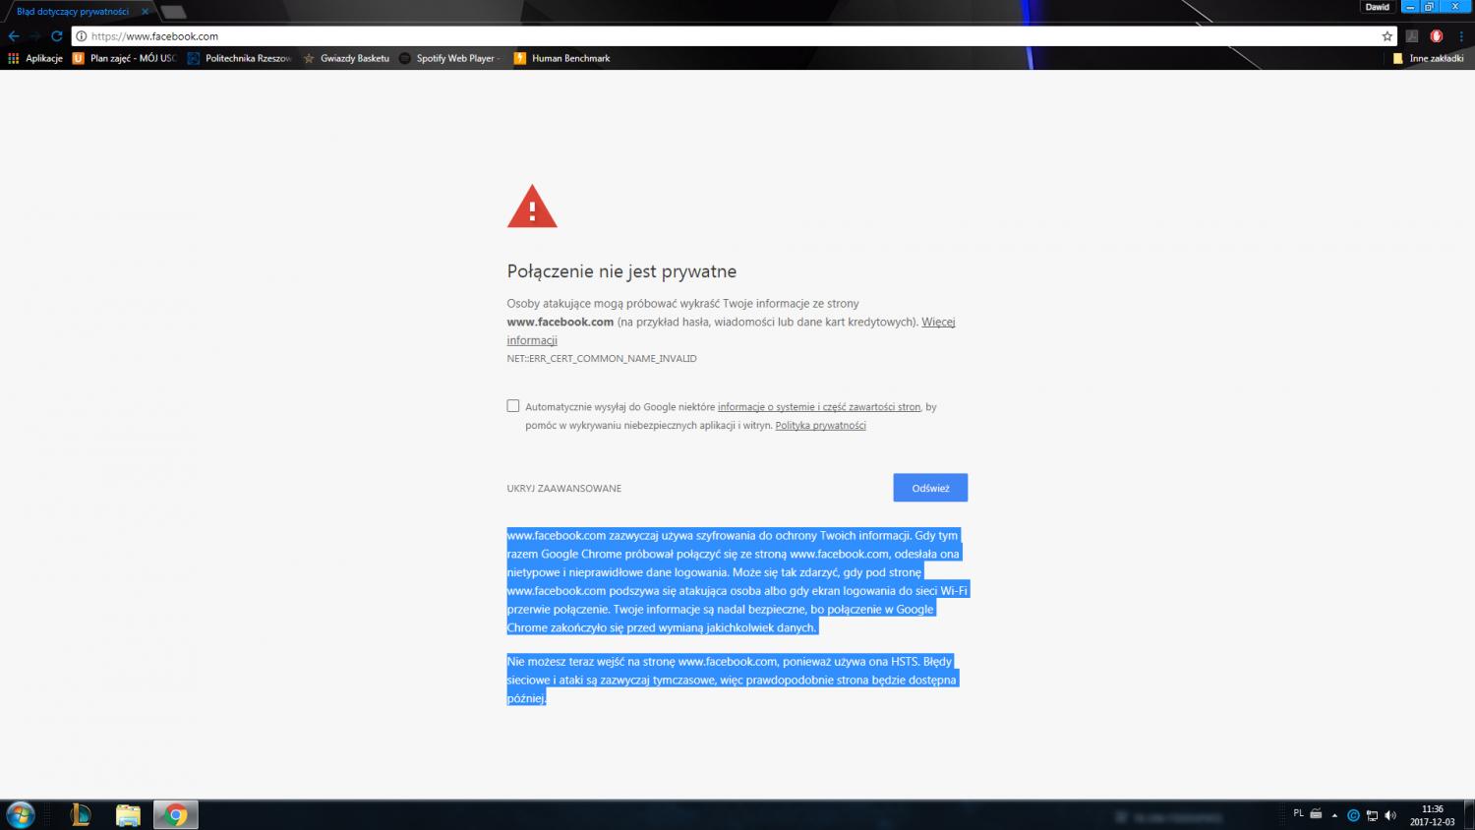Open the Windows Start menu
Viewport: 1475px width, 830px height.
pyautogui.click(x=21, y=814)
